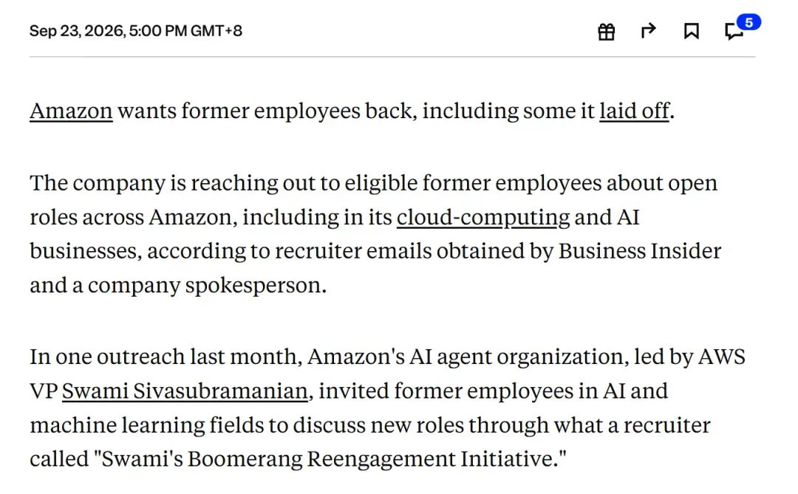Click the paragraph beginning "In one outreach"

tap(387, 408)
